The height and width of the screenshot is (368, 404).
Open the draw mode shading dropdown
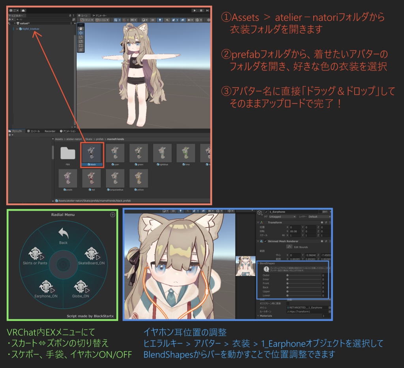tap(144, 20)
